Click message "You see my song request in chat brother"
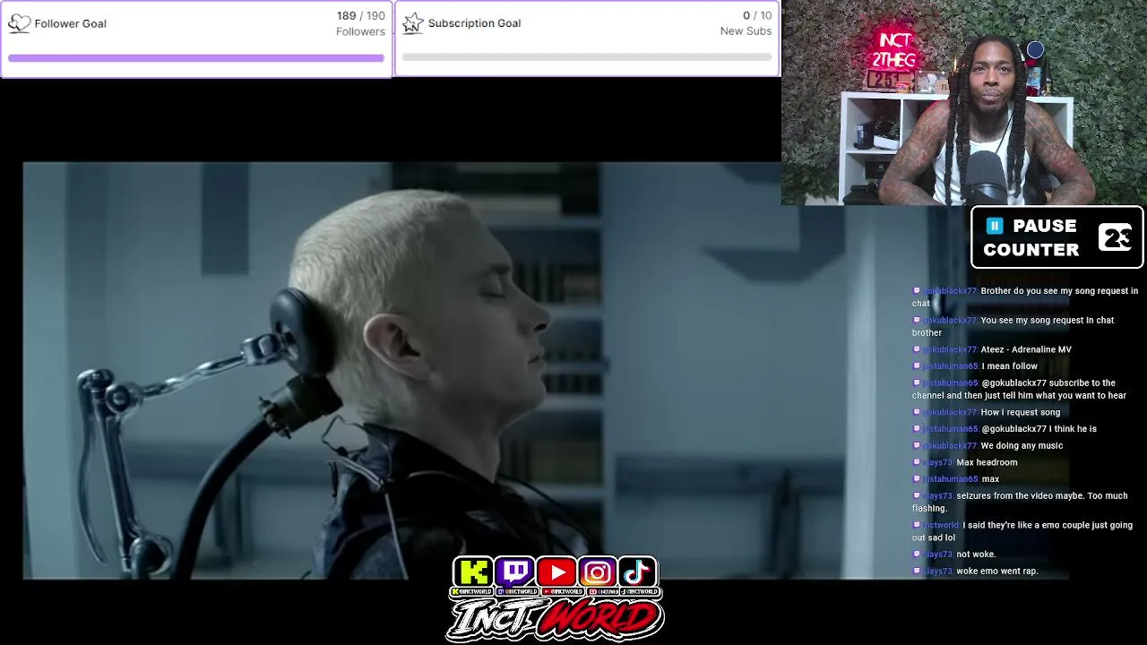The image size is (1147, 645). [1013, 326]
